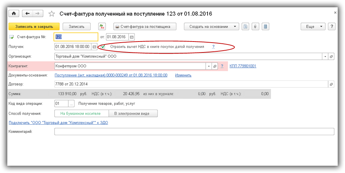
Task: Click the Код вида операции field 01
Action: (62, 103)
